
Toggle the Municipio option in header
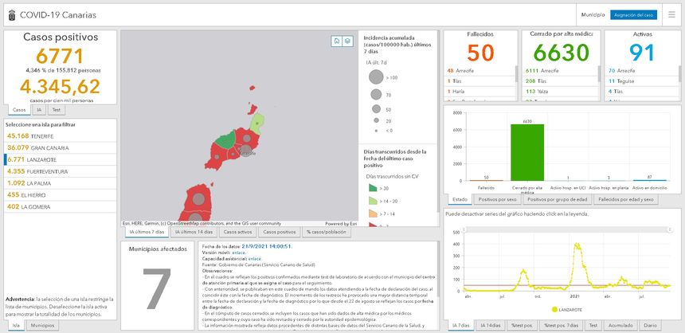[x=593, y=14]
